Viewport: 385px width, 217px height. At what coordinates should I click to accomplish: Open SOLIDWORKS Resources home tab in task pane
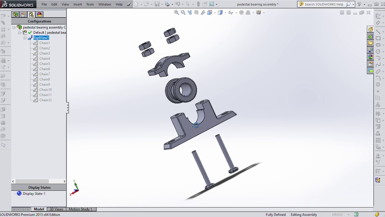371,29
